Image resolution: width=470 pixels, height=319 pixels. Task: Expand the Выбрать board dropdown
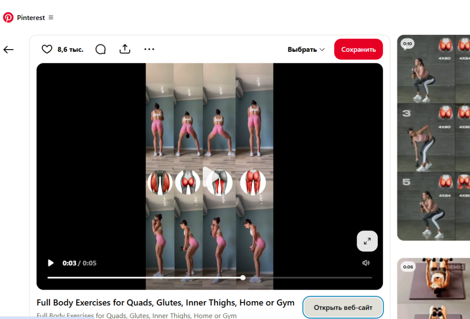[x=306, y=50]
